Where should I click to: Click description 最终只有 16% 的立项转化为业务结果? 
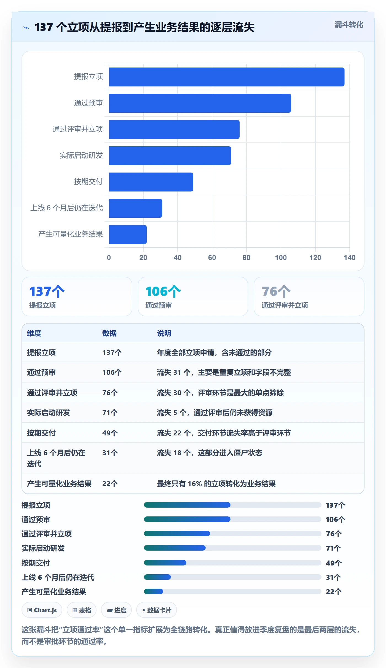pyautogui.click(x=216, y=484)
